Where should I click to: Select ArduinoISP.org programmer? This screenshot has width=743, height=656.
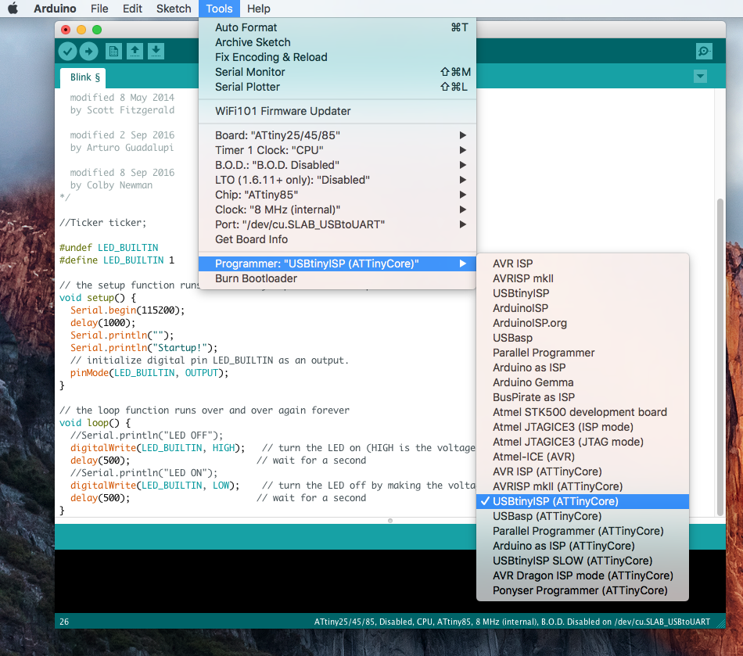(583, 323)
